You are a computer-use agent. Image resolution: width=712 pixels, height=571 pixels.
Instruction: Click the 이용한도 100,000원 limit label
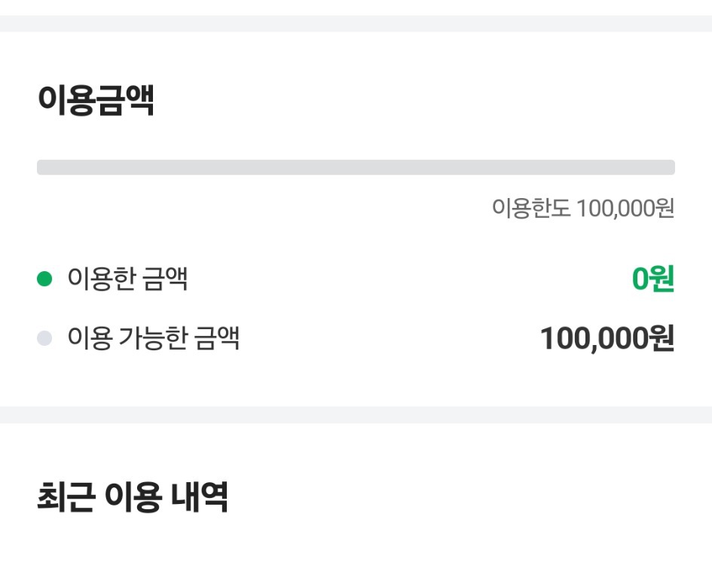click(584, 207)
